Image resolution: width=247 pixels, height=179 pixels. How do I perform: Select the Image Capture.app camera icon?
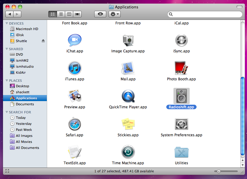click(128, 40)
